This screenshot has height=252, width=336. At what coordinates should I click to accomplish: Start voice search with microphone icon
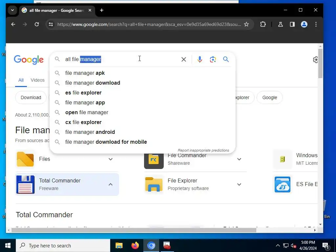[x=200, y=59]
